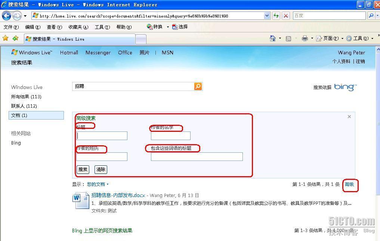
Task: Click the 标题 text field
Action: tap(102, 136)
